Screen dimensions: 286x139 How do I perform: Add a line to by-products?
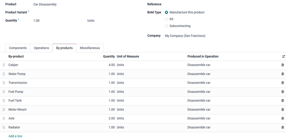(x=15, y=136)
